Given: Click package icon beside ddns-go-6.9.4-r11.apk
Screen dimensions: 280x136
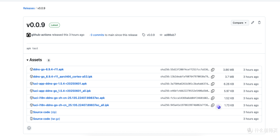Looking at the screenshot, I should click(31, 70).
